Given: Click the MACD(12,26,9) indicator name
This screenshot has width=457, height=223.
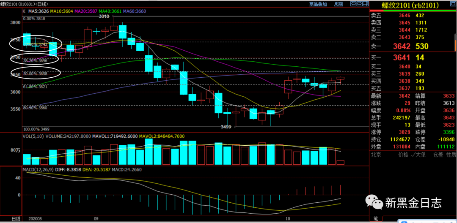Looking at the screenshot, I should coord(38,169).
